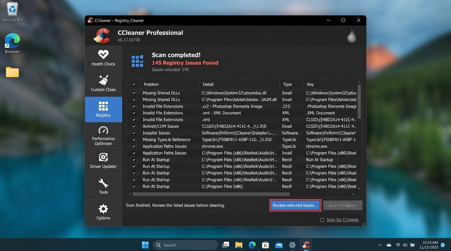Uncheck the ActiveX/COM Issues row
Screen dimensions: 451x251
pos(134,126)
